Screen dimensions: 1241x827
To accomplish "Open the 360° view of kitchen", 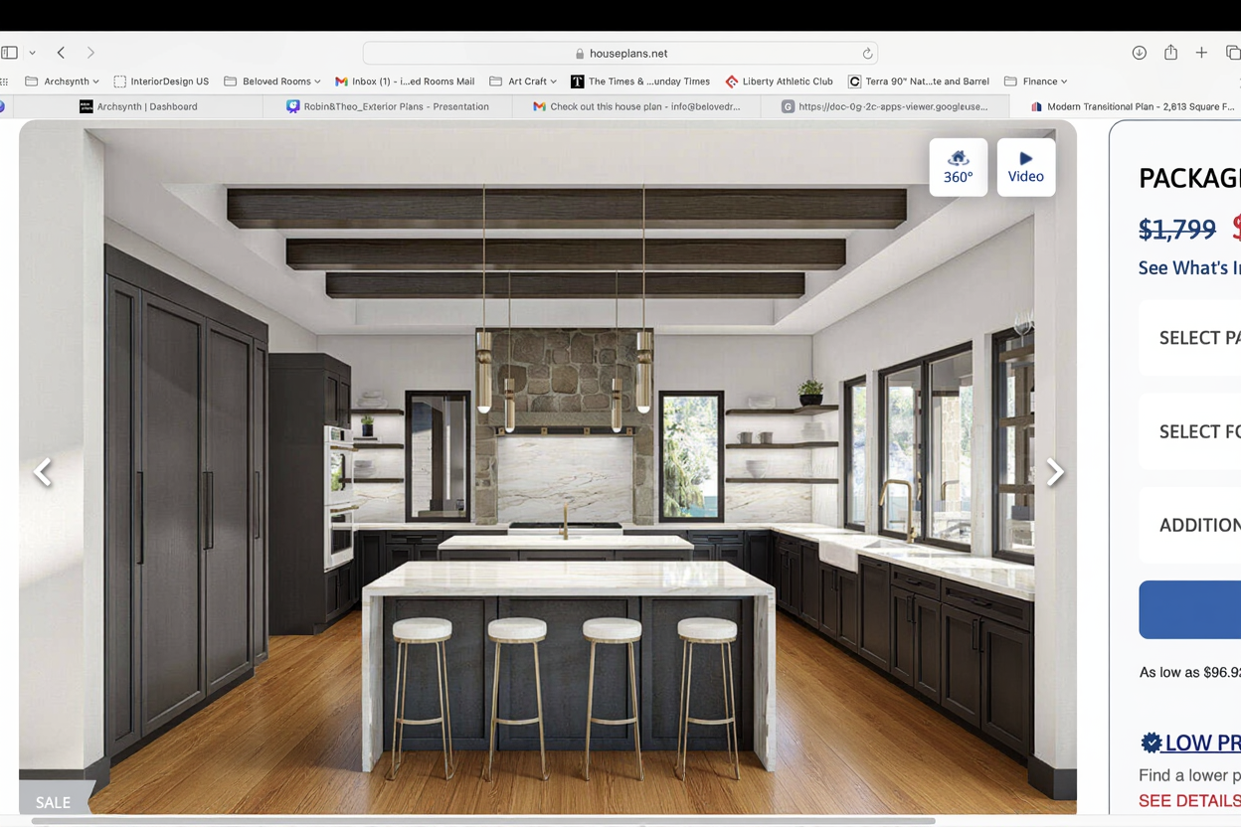I will pyautogui.click(x=958, y=167).
